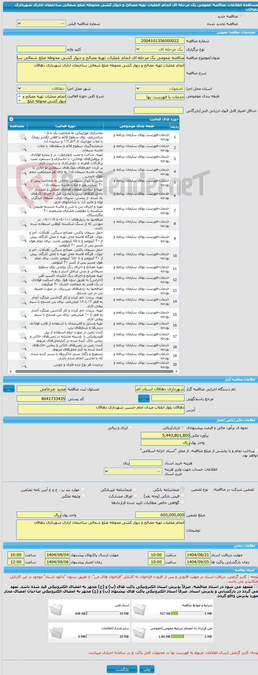
Task: Toggle the موارد بند پ، ج و خ checkbox
Action: 83,489
